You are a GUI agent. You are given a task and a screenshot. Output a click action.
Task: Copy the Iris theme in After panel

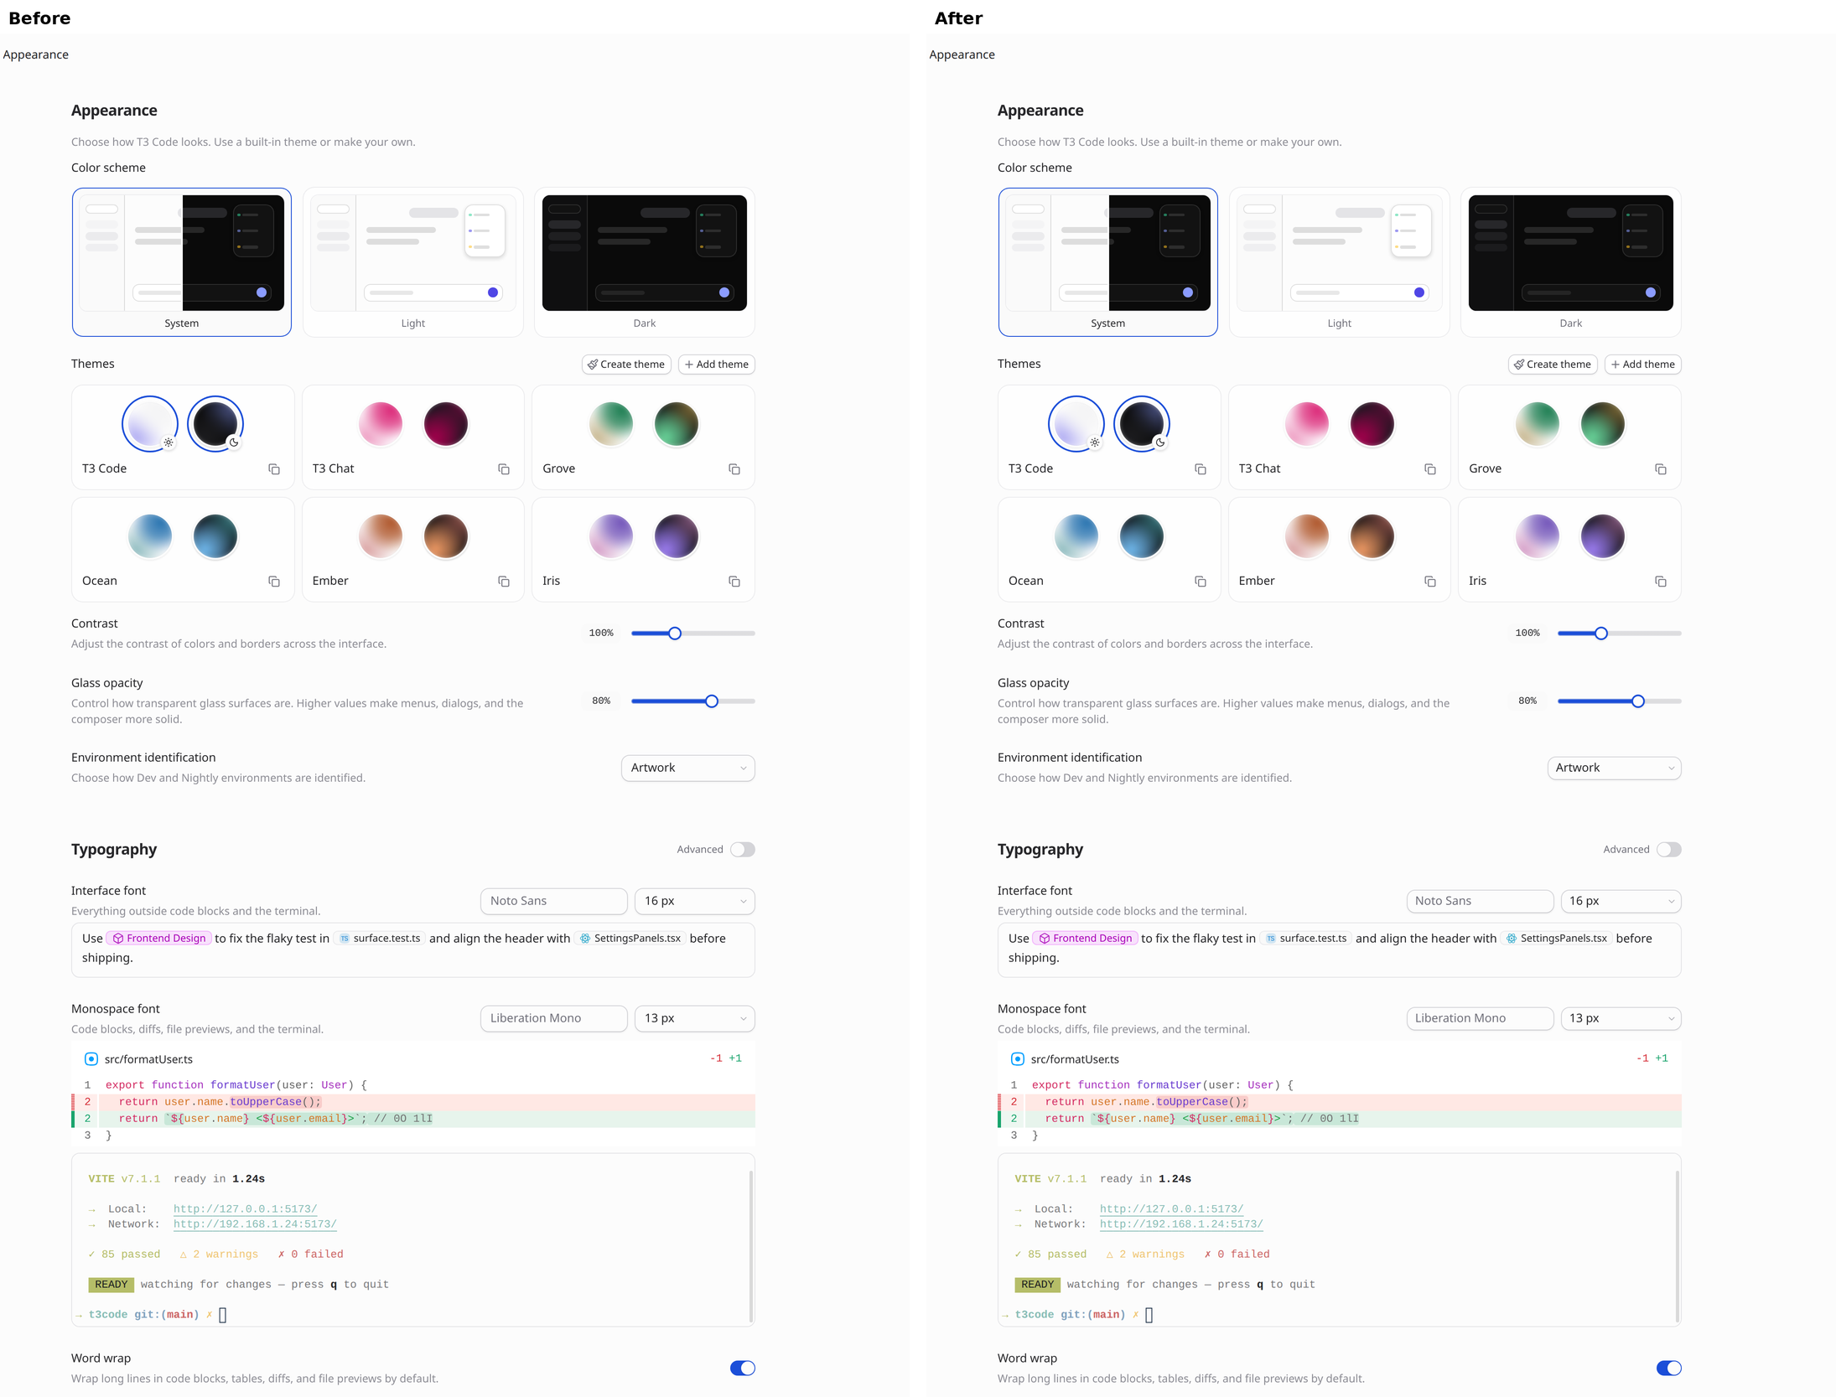point(1661,582)
